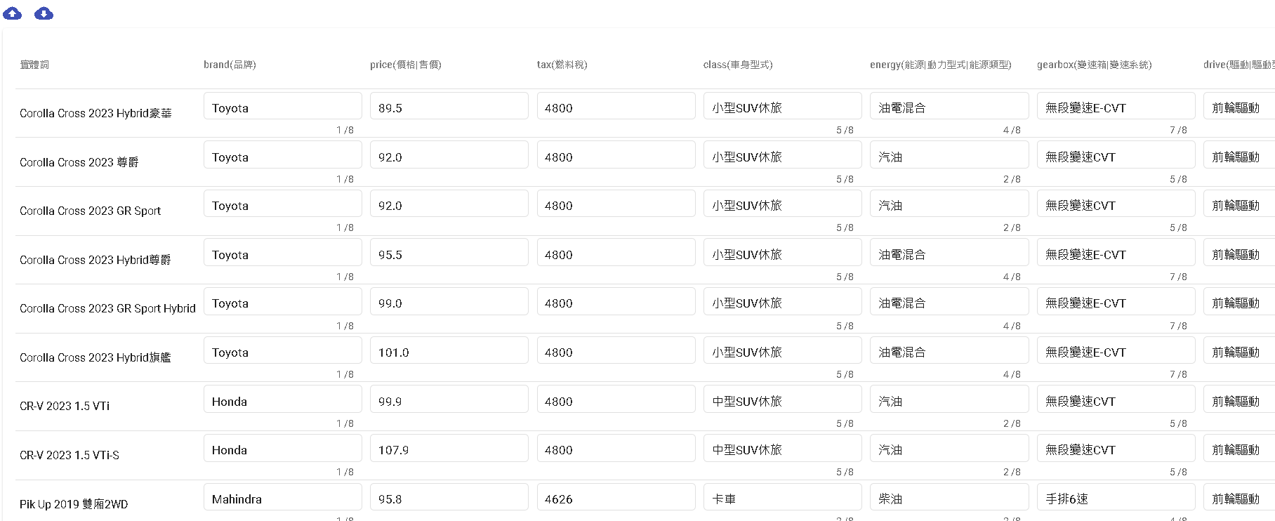This screenshot has width=1275, height=521.
Task: Edit gearbox field for Corolla Cross 2023 Hybrid豪華
Action: coord(1116,106)
